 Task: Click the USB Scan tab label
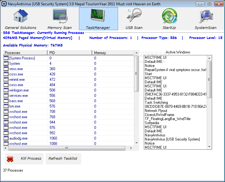[x=134, y=28]
